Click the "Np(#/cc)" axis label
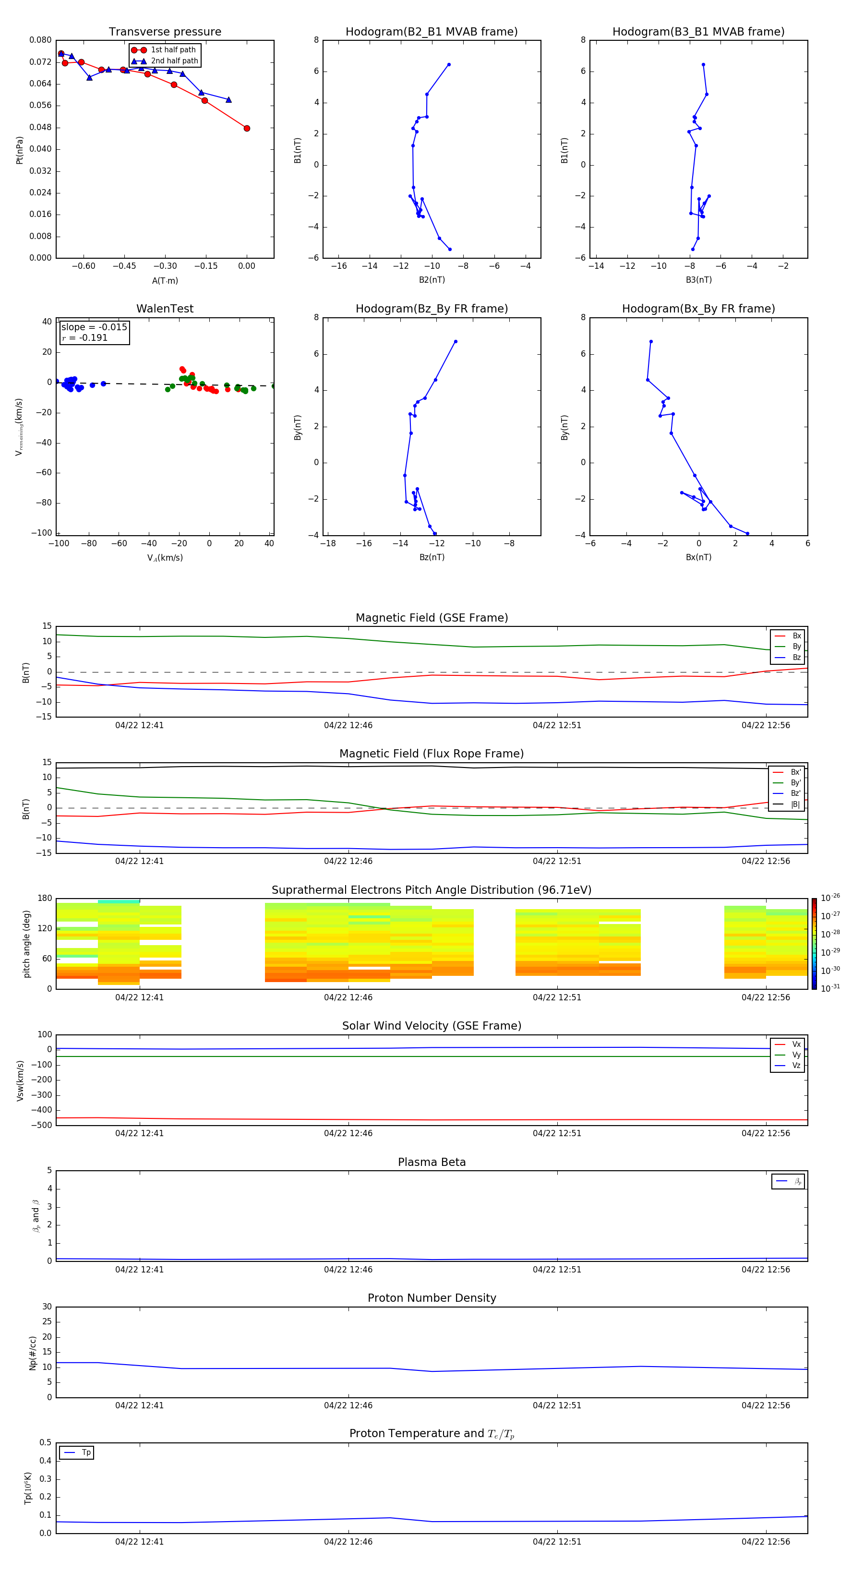The height and width of the screenshot is (1584, 864). (33, 1353)
